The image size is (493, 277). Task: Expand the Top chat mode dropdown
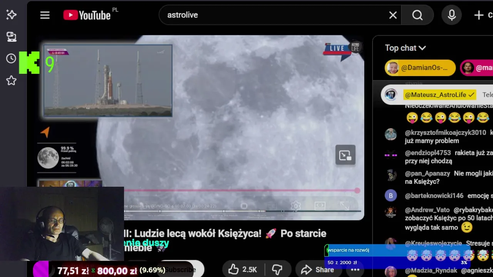click(x=406, y=48)
